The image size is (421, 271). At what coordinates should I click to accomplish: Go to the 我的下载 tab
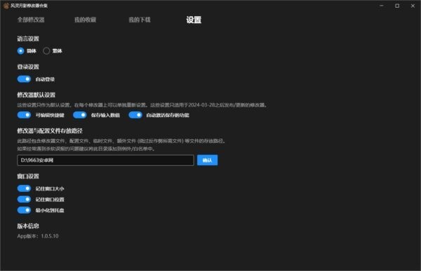(140, 20)
